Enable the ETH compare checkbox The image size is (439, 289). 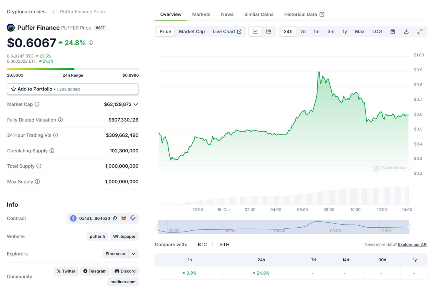(x=215, y=244)
